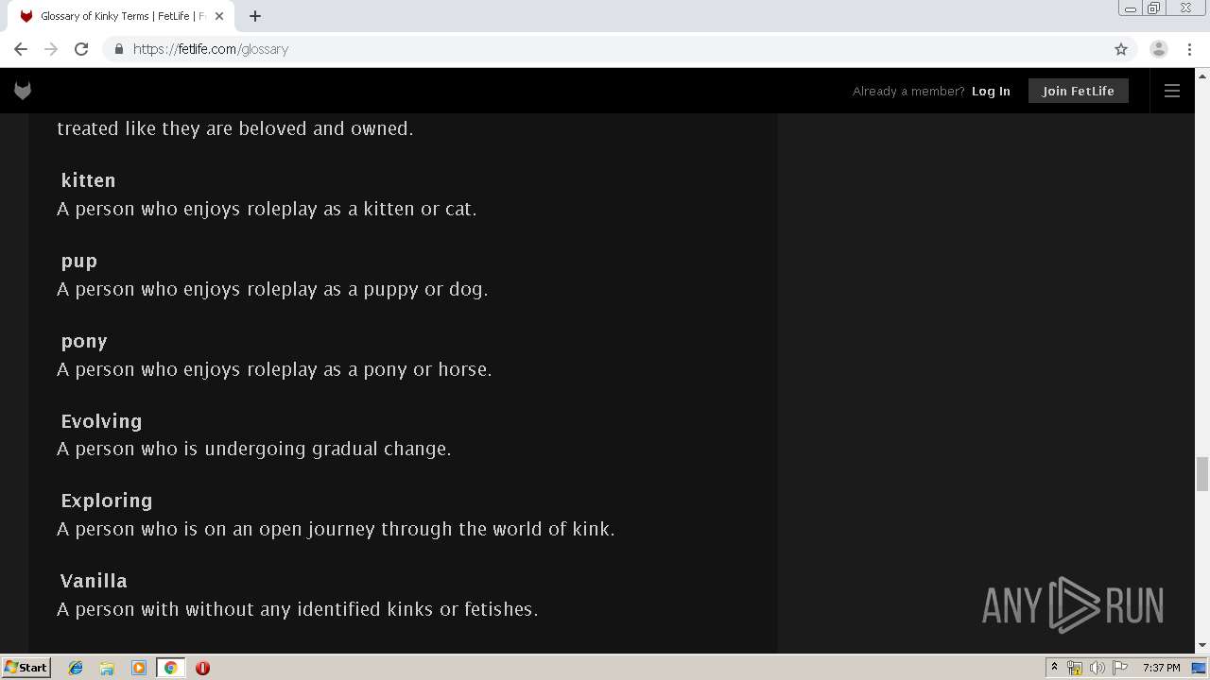This screenshot has height=680, width=1210.
Task: Click the 'open journey' Exploring definition
Action: [336, 529]
